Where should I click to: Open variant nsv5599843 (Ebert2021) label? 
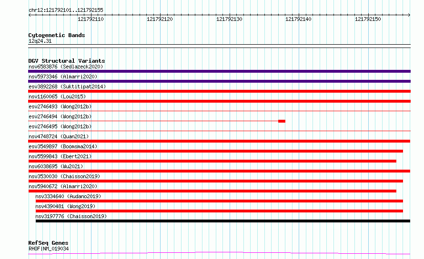click(60, 156)
